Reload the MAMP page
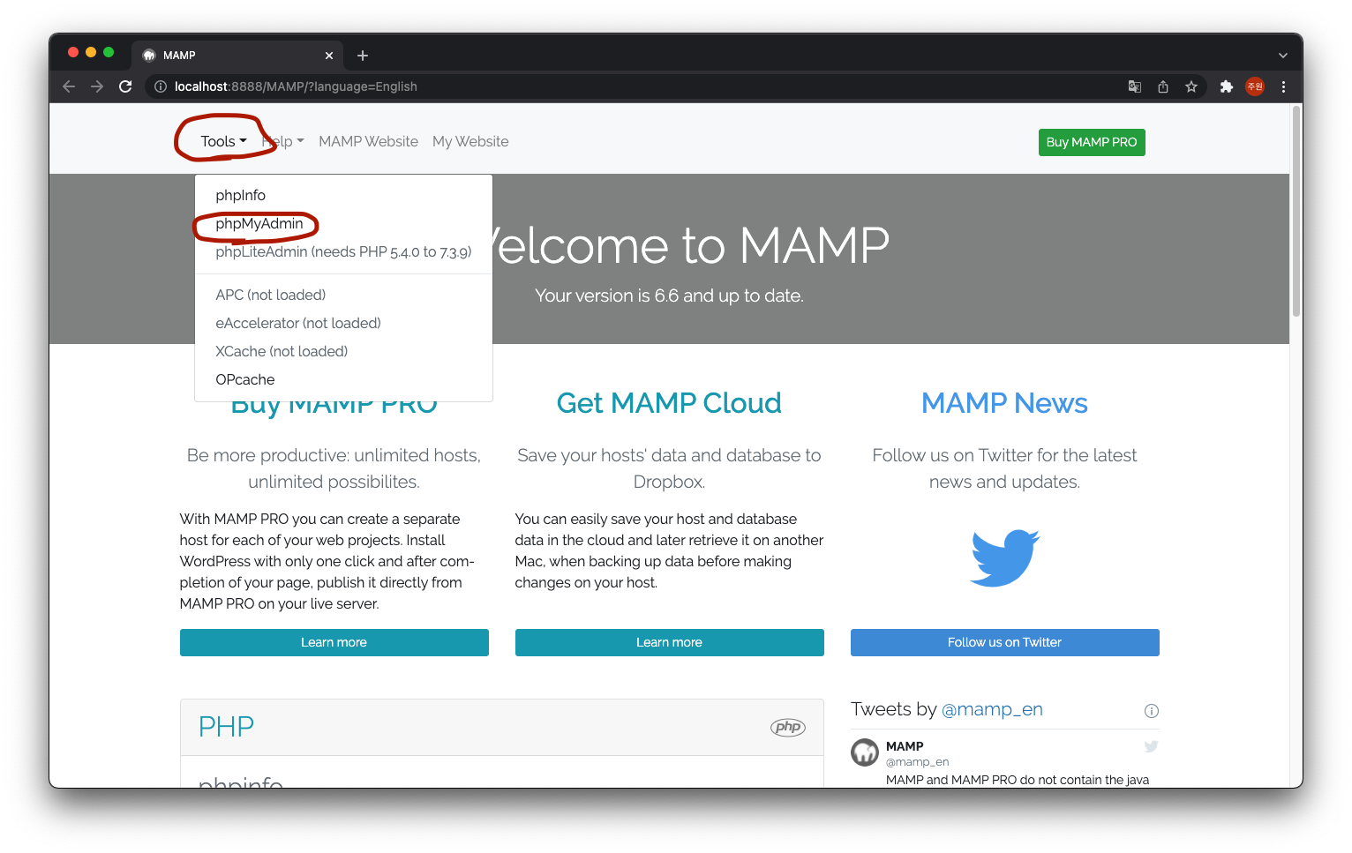1352x853 pixels. tap(125, 86)
